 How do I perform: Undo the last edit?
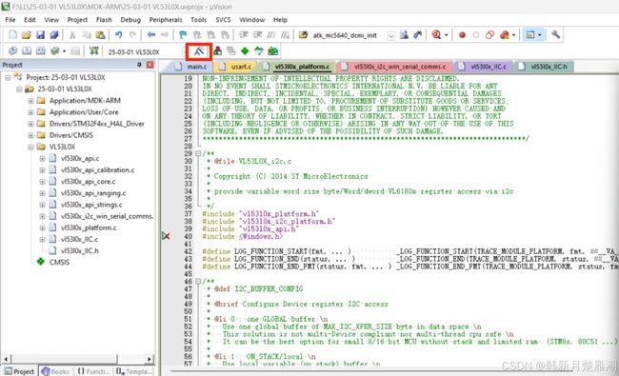pos(118,34)
